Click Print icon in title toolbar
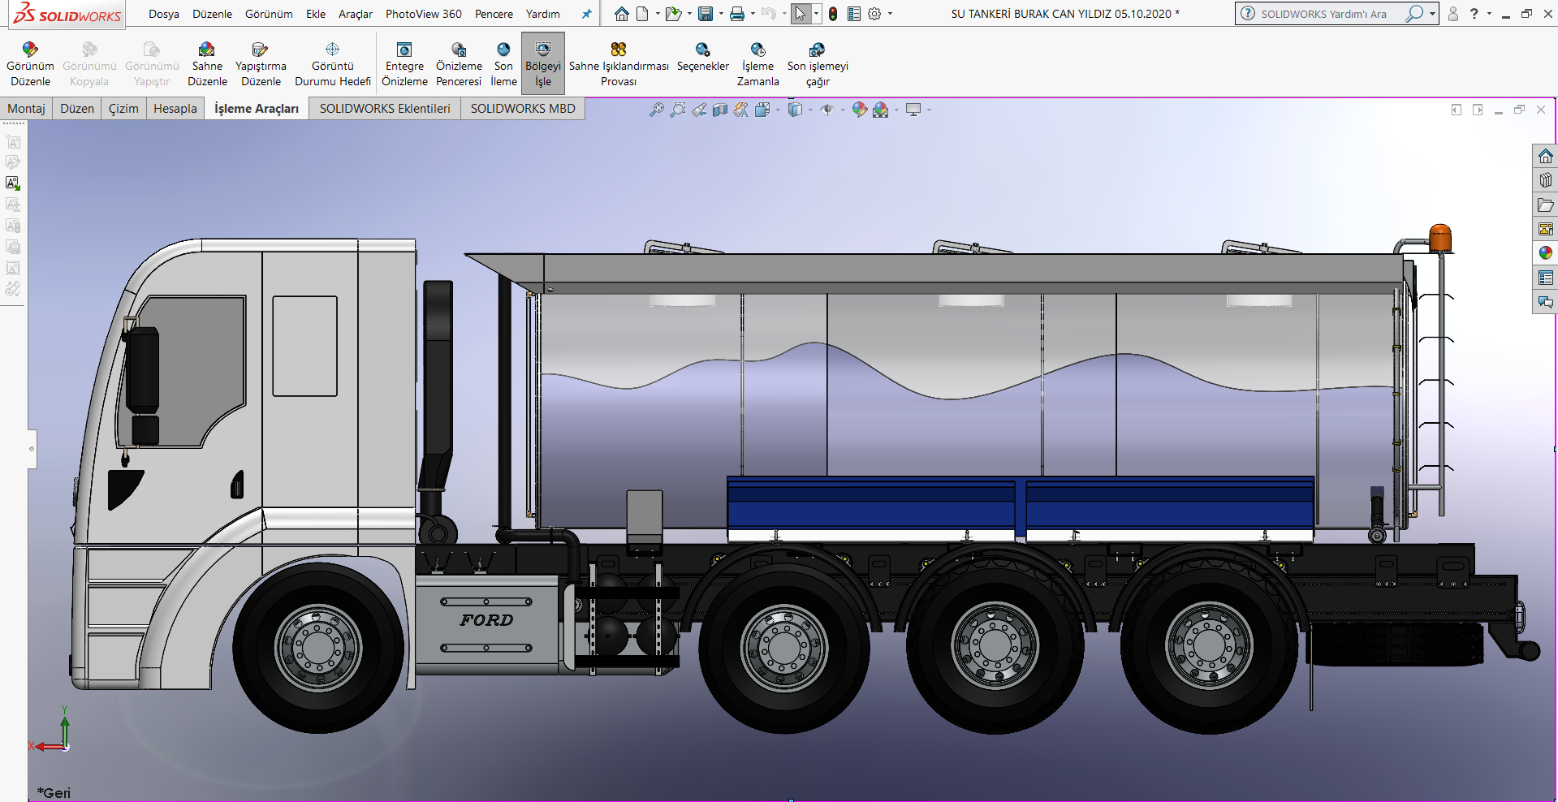 [x=737, y=14]
